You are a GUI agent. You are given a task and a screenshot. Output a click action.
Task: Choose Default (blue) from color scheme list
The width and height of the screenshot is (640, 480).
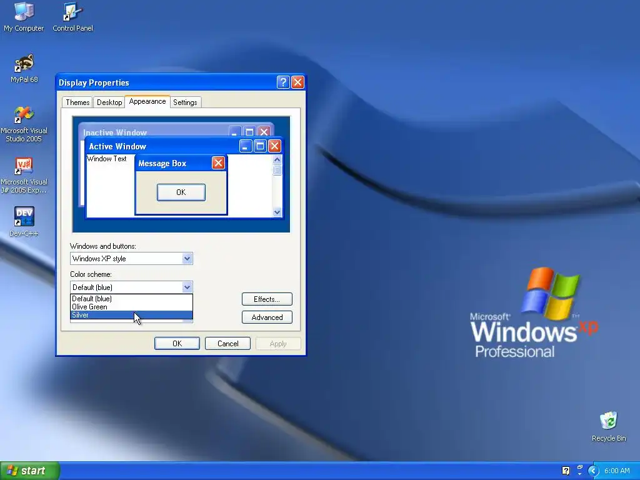point(131,299)
